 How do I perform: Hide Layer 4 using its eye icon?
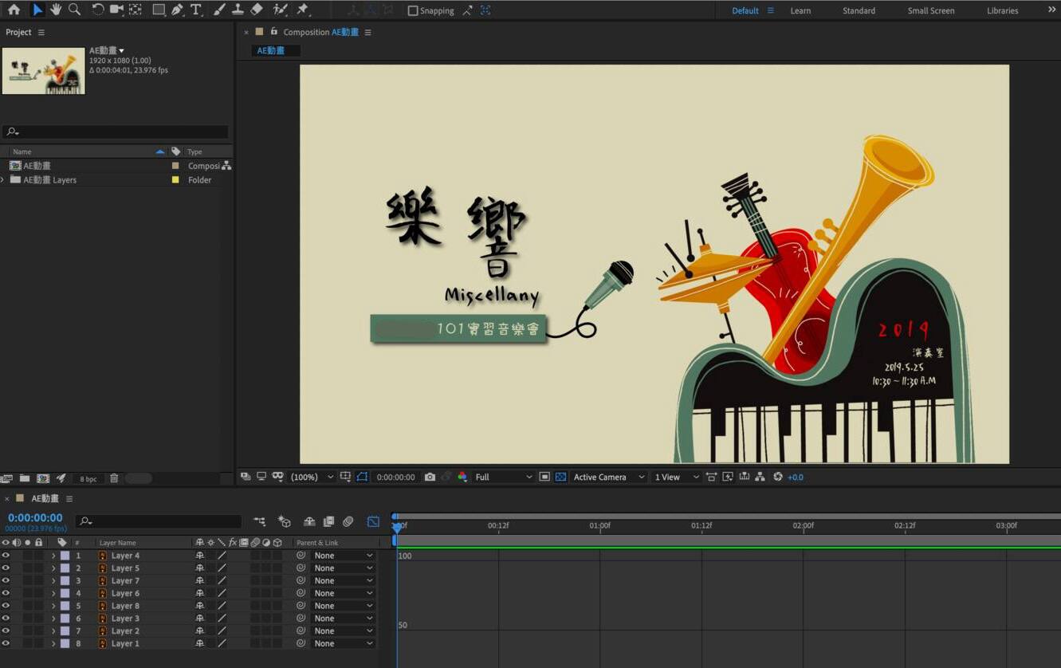pyautogui.click(x=6, y=556)
